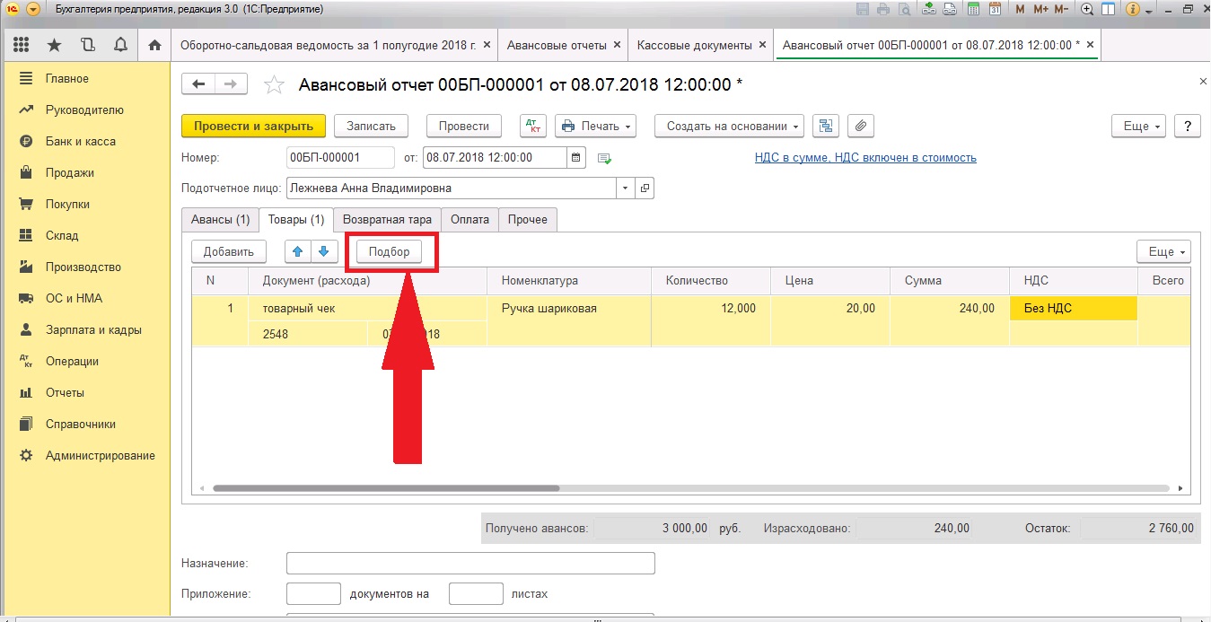The height and width of the screenshot is (622, 1211).
Task: Open Favorites star in the top panel
Action: [x=55, y=45]
